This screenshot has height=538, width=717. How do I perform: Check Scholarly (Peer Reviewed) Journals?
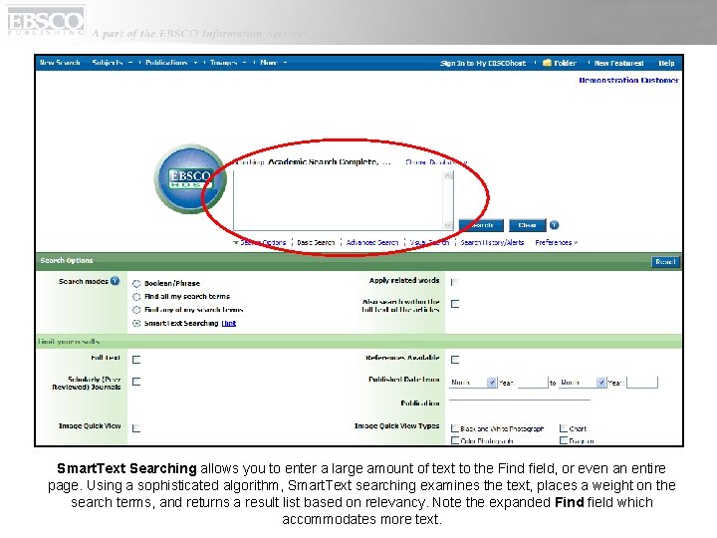coord(136,382)
